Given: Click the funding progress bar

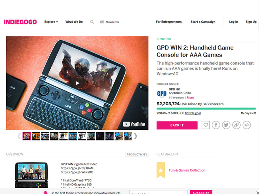Looking at the screenshot, I should [206, 109].
